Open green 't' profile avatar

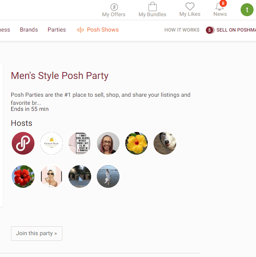point(247,10)
